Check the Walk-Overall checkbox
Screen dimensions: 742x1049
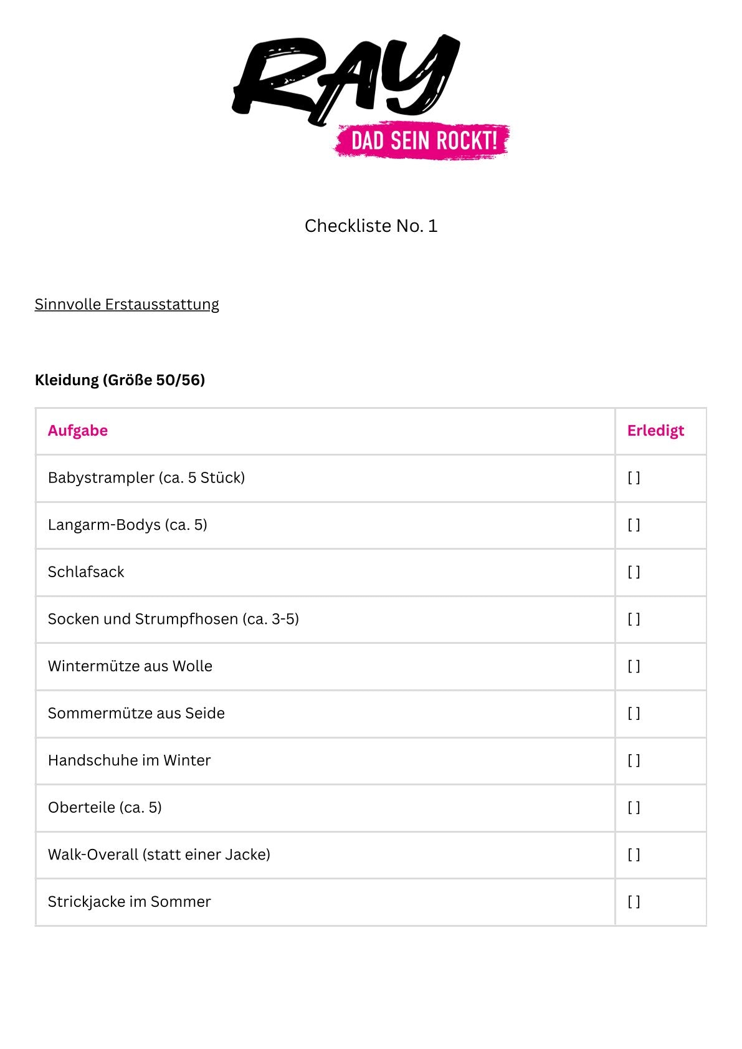pyautogui.click(x=634, y=855)
